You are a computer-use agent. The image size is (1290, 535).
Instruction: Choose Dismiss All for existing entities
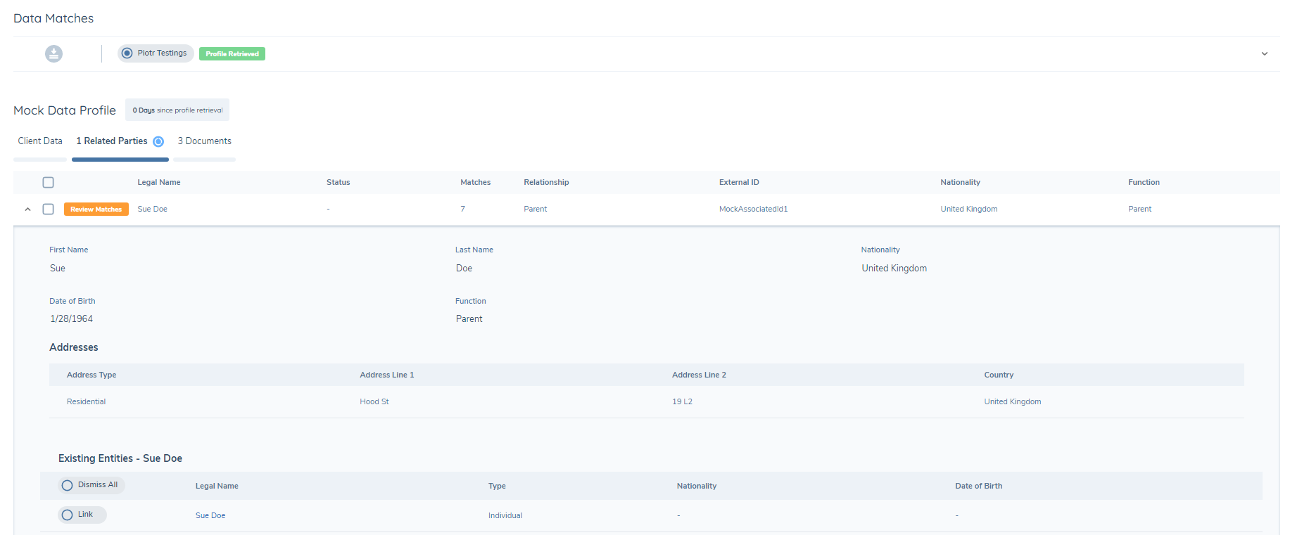click(91, 485)
